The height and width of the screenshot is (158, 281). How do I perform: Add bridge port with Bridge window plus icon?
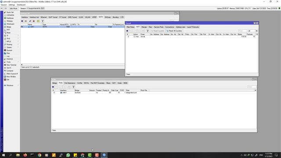pos(53,87)
